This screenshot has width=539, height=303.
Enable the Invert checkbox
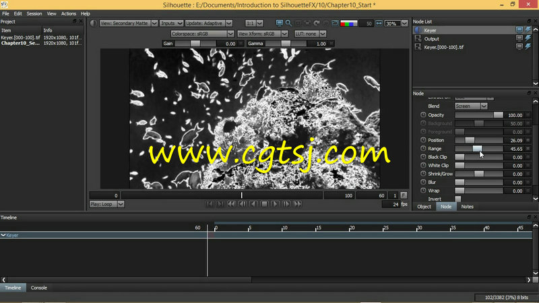pyautogui.click(x=458, y=199)
